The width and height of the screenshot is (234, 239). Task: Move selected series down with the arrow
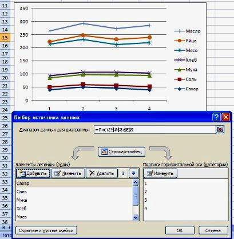(133, 173)
